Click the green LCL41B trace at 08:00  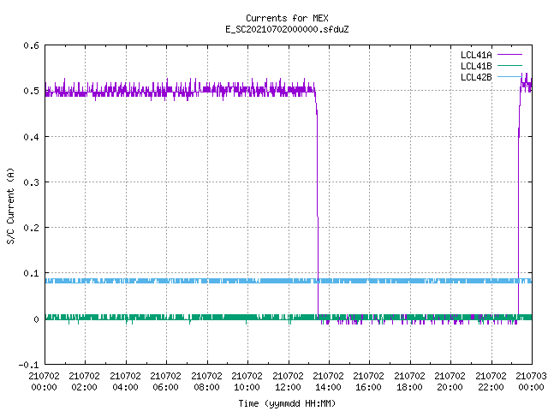click(207, 317)
